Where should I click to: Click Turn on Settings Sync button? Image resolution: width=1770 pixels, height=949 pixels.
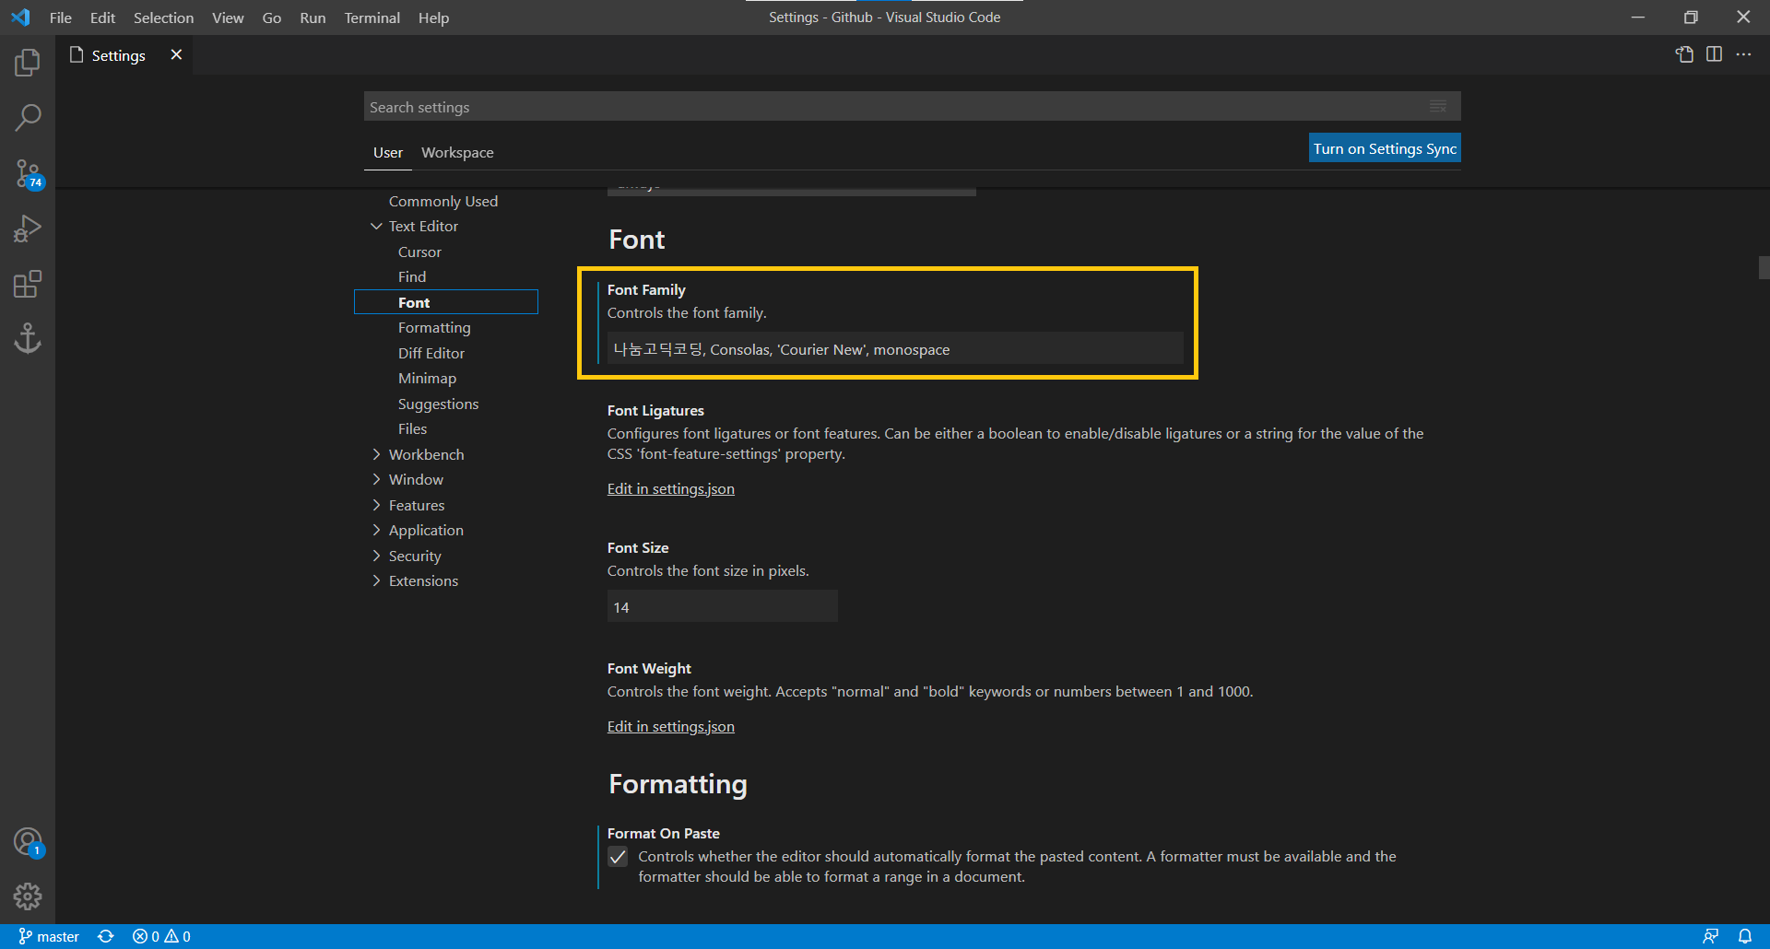pos(1385,148)
